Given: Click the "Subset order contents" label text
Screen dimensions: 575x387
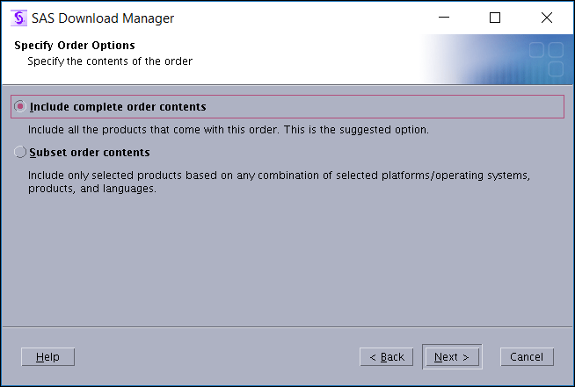Looking at the screenshot, I should [90, 153].
